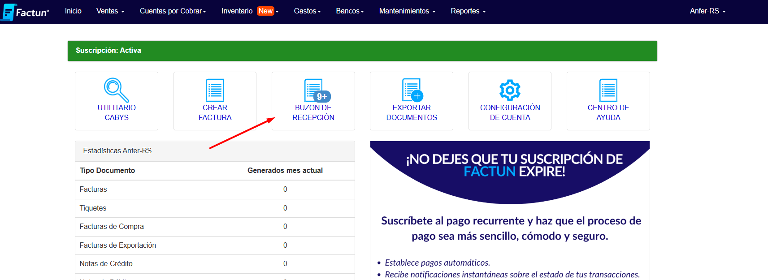The height and width of the screenshot is (280, 768).
Task: Click the BUZON DE RECEPCIÓN label
Action: click(313, 112)
